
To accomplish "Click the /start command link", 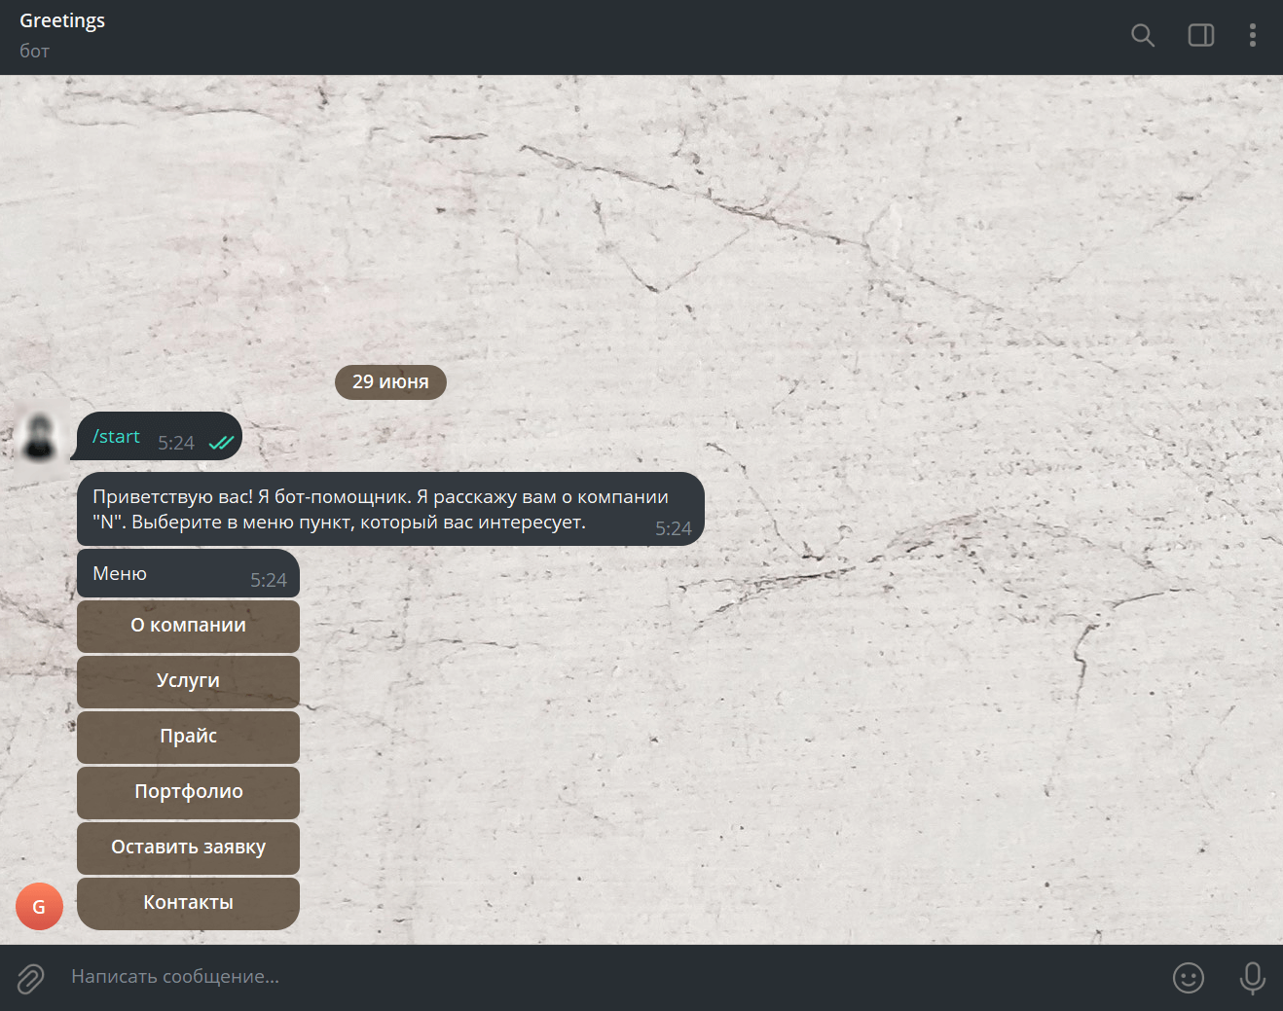I will (x=116, y=437).
